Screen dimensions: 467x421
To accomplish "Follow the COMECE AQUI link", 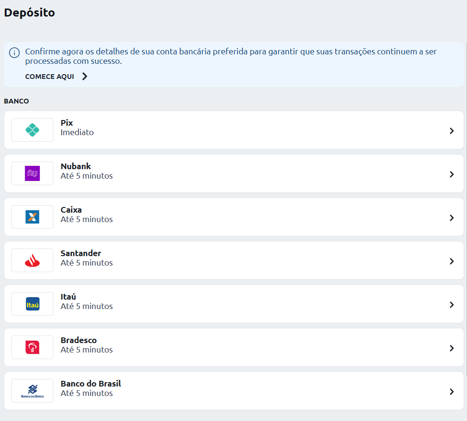I will coord(50,77).
